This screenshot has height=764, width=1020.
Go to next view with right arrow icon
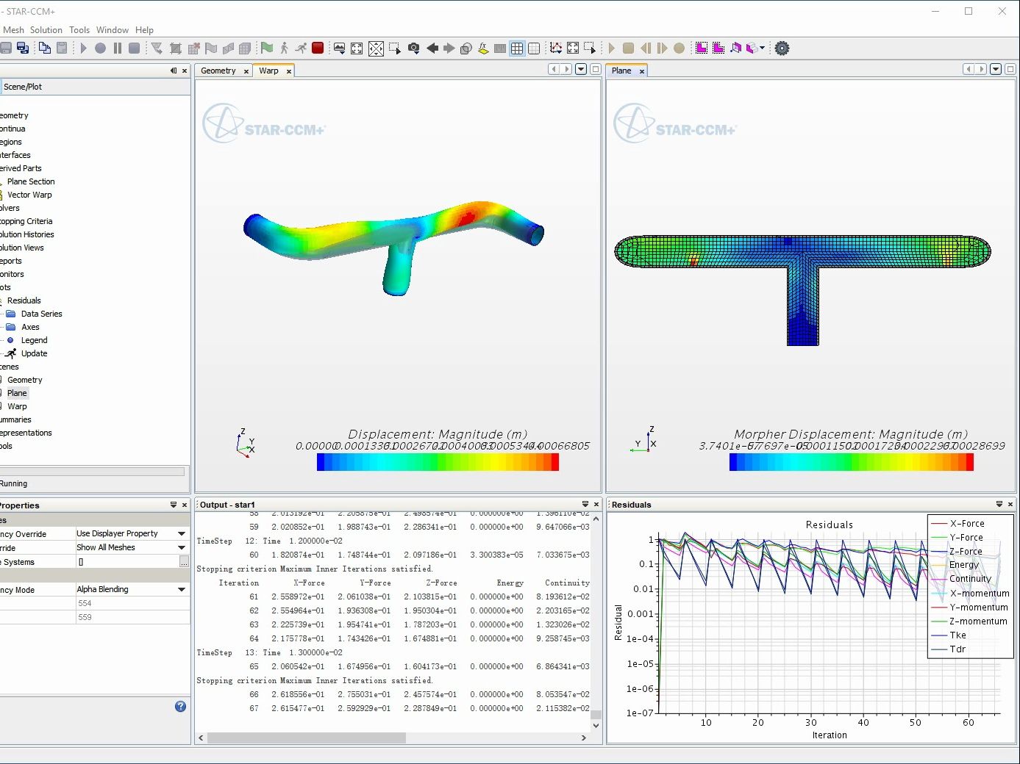coord(449,48)
